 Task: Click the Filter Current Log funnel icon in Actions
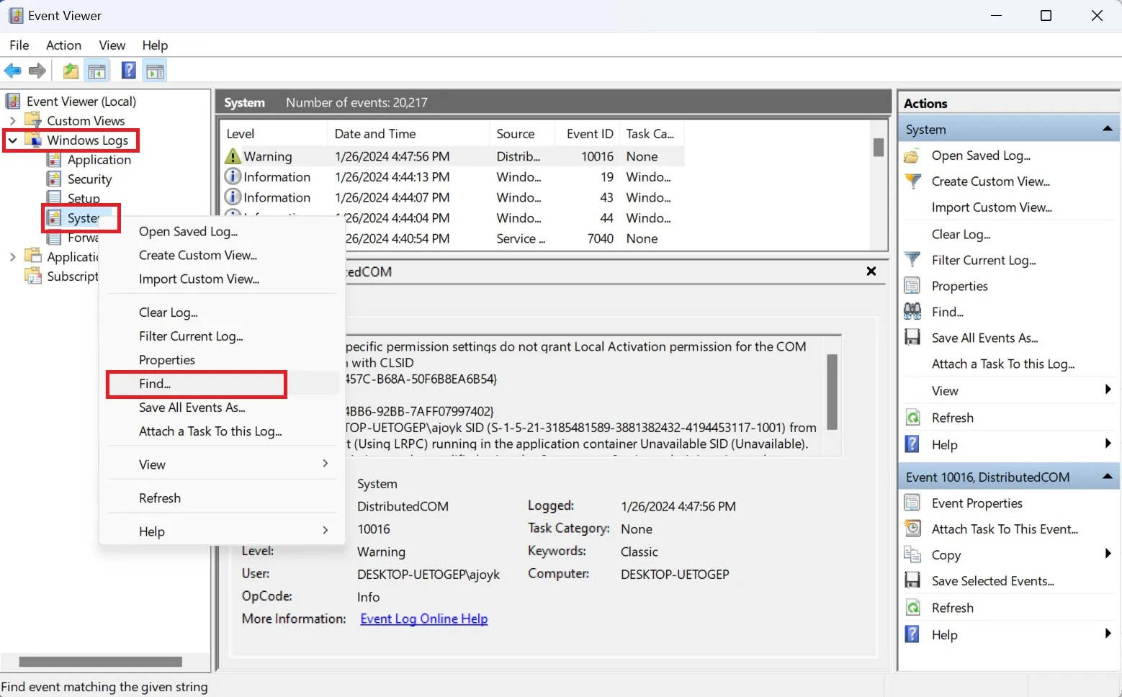912,260
